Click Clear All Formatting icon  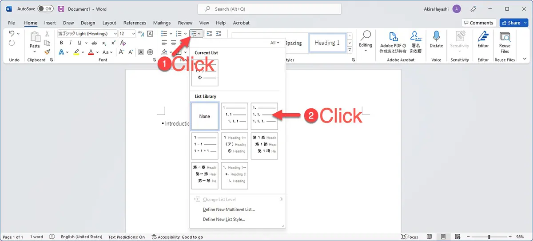coord(123,43)
